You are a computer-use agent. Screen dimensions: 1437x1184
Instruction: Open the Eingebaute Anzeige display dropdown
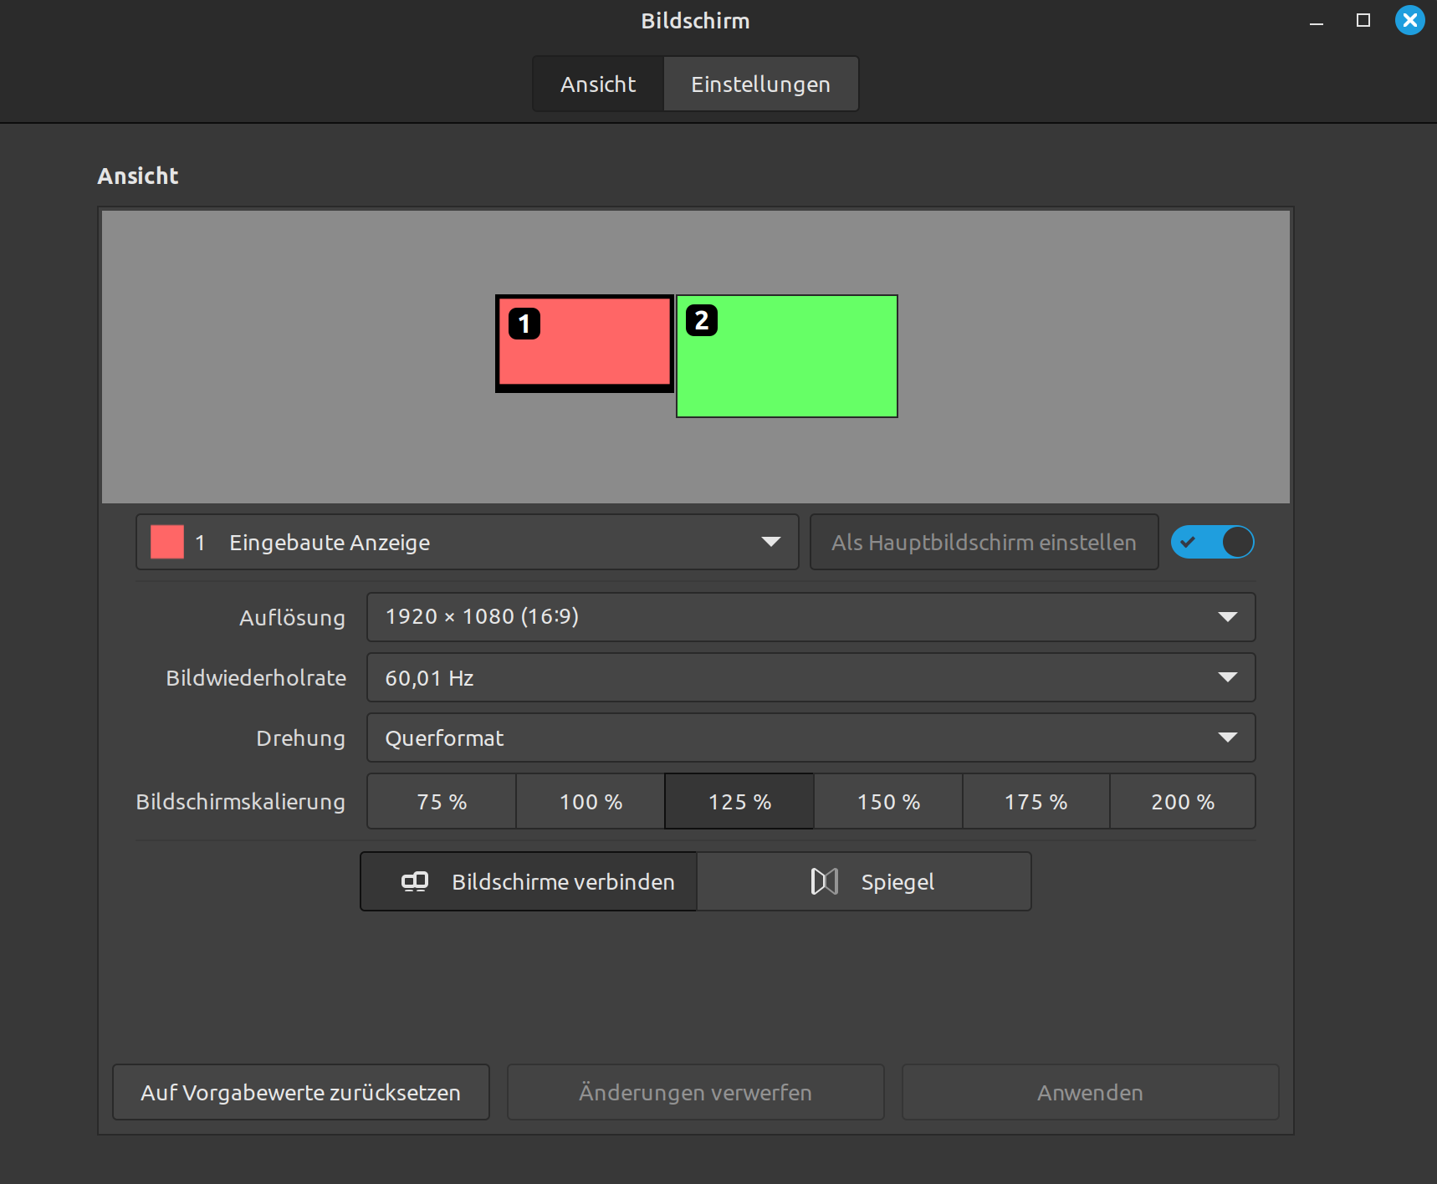pyautogui.click(x=468, y=543)
